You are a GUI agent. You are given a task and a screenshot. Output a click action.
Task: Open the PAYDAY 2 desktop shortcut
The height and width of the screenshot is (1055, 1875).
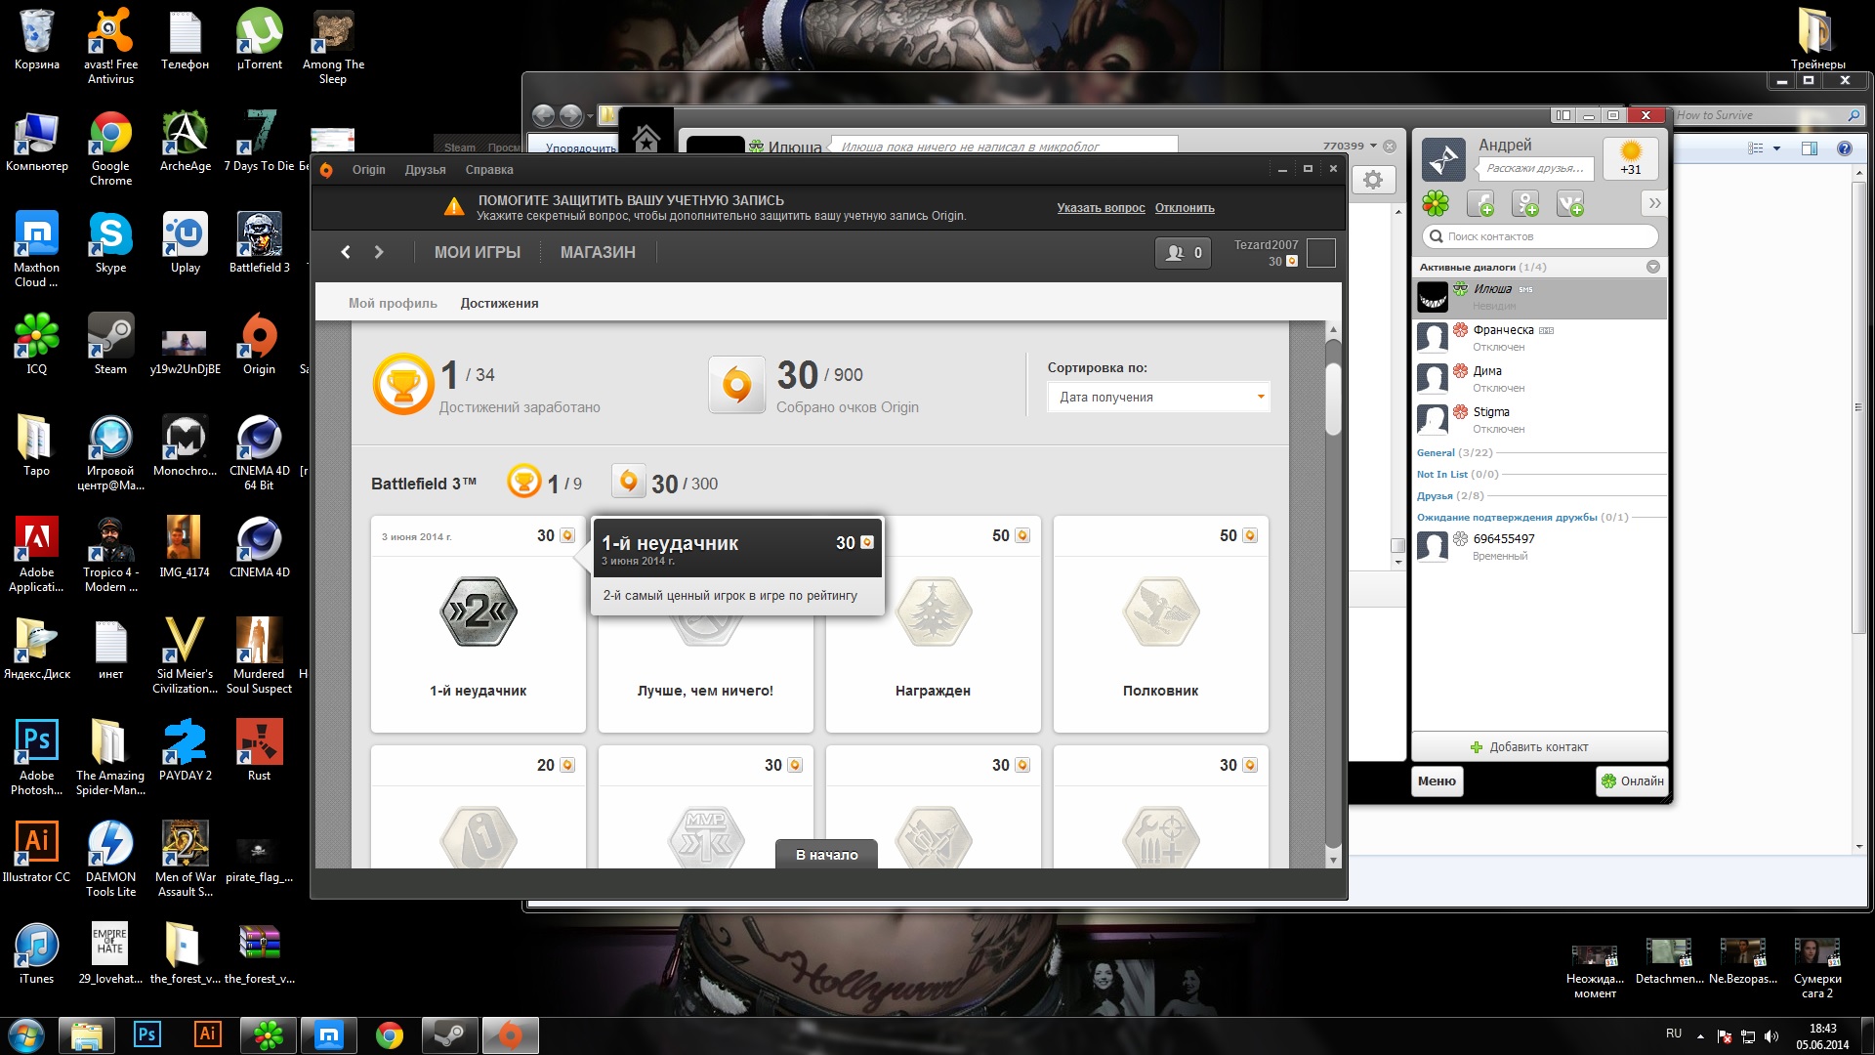click(x=185, y=750)
